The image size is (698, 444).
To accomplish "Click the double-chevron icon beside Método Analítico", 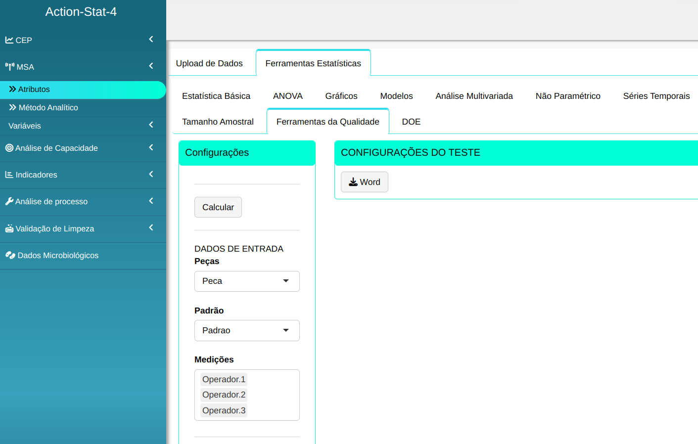I will [x=13, y=107].
